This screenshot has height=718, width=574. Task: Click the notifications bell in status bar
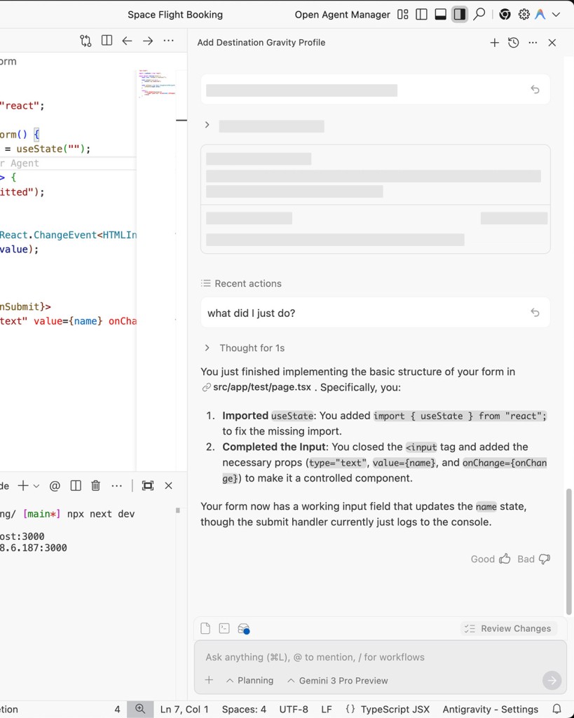pyautogui.click(x=556, y=709)
